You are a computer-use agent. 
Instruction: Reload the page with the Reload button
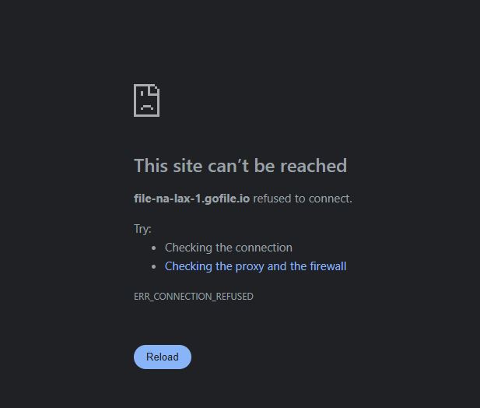coord(163,357)
